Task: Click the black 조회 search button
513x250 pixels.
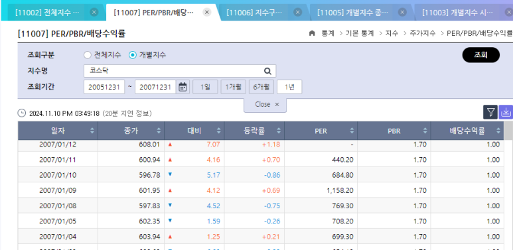Action: 481,55
